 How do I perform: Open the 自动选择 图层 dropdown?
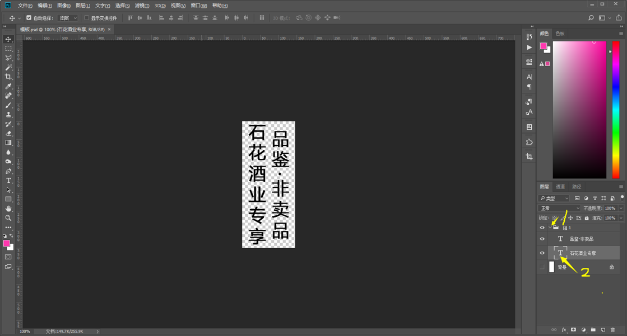[x=68, y=18]
